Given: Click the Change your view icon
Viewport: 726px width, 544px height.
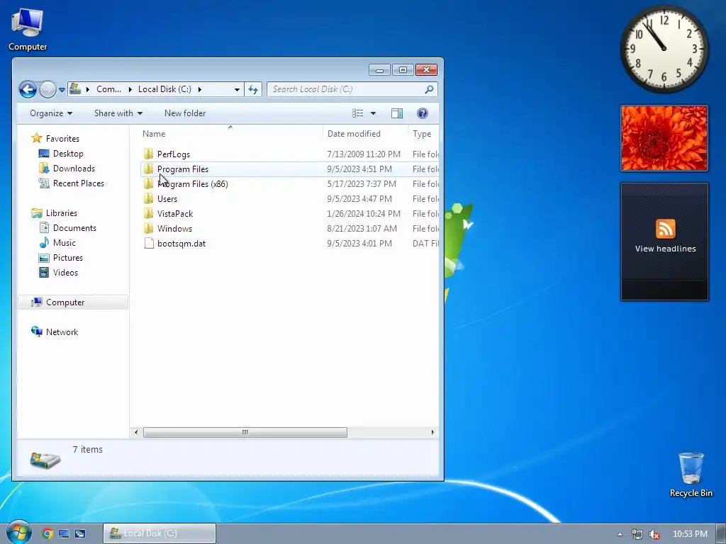Looking at the screenshot, I should pyautogui.click(x=357, y=113).
